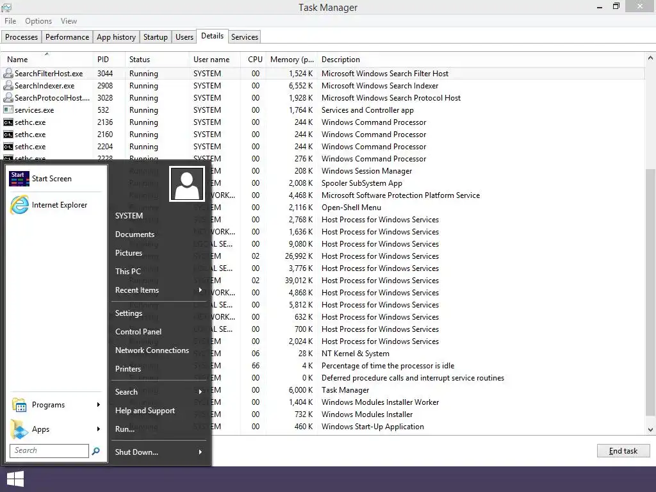Expand Recent Items submenu arrow

201,290
